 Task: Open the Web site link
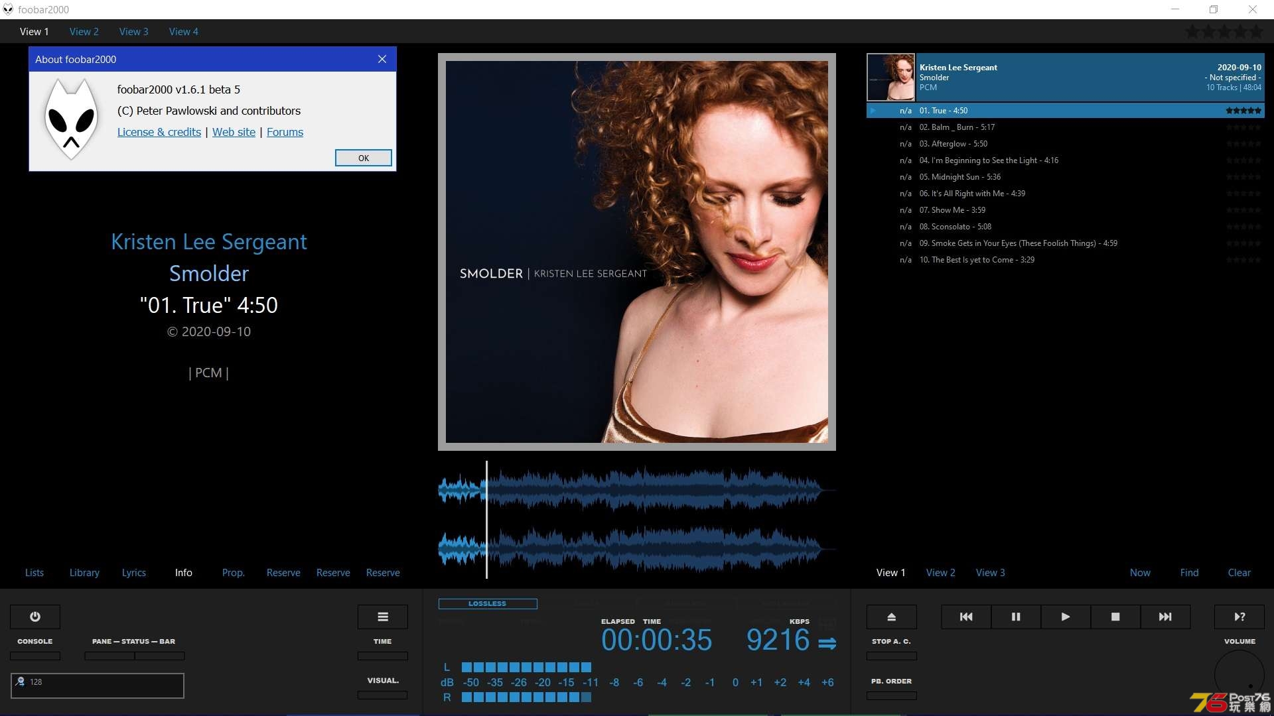click(x=234, y=132)
